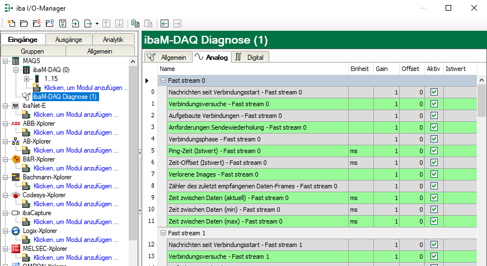Disable Aktiv for Verlorene Images - Fast stream 0
This screenshot has width=487, height=266.
click(x=433, y=174)
